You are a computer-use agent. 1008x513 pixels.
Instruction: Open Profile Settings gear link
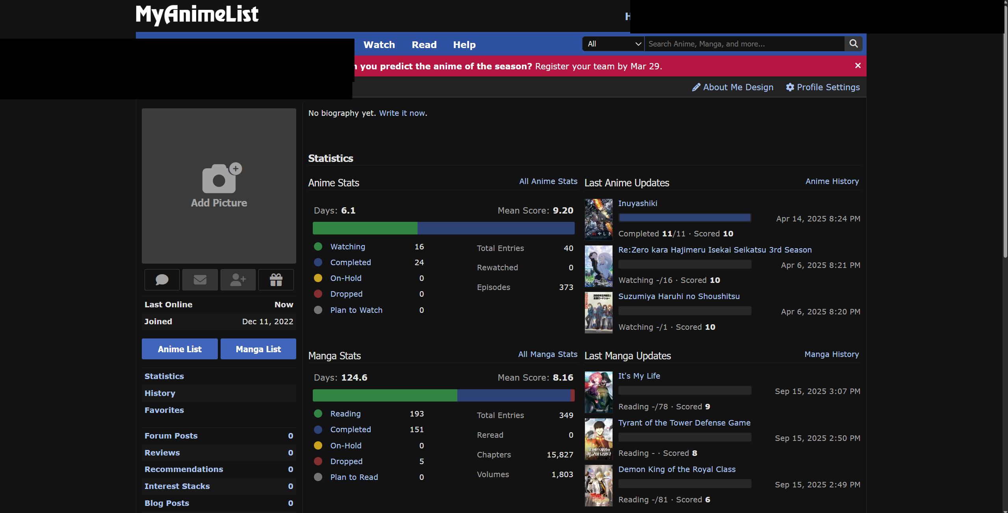(823, 87)
